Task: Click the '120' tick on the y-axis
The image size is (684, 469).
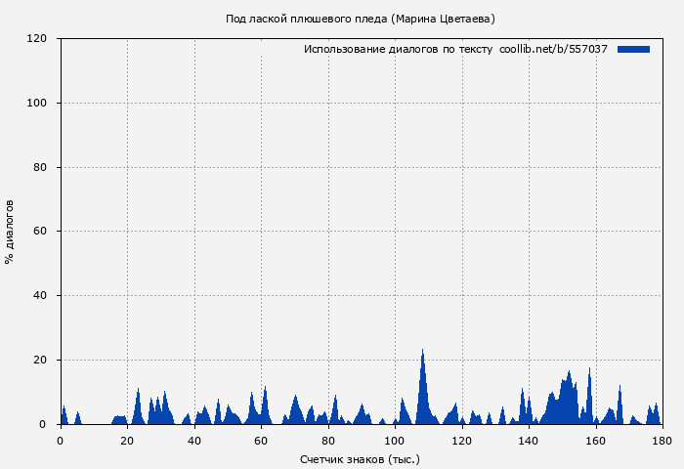Action: point(37,39)
